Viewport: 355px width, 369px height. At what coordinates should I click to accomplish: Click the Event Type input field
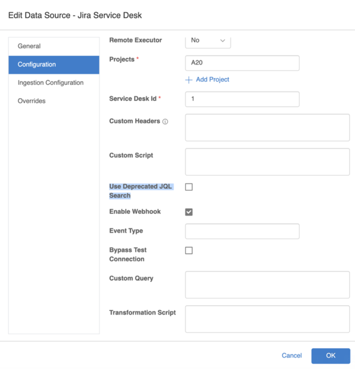(242, 231)
